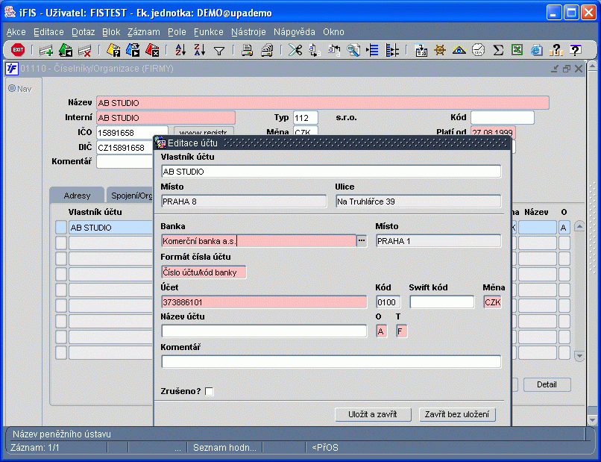Click the duplicate record icon with green arrow

[x=66, y=50]
